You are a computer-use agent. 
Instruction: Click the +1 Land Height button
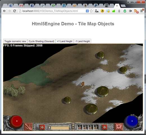coord(65,41)
